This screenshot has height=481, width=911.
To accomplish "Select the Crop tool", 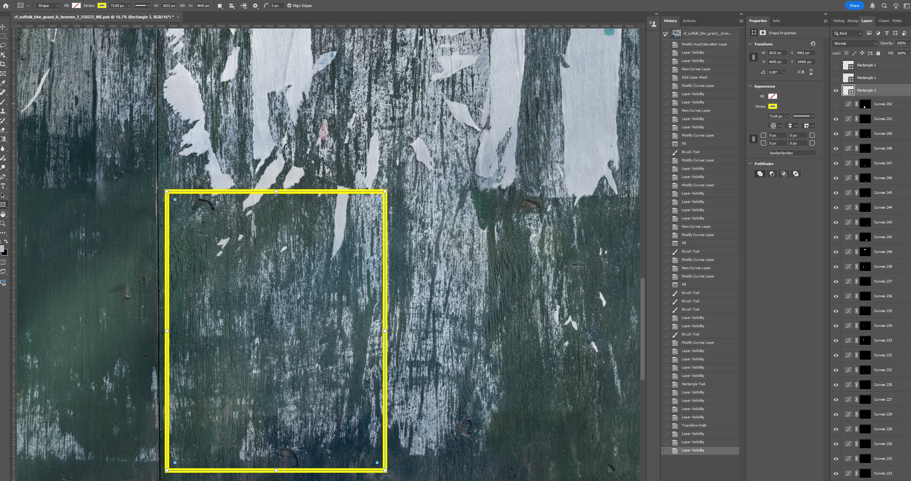I will pyautogui.click(x=3, y=64).
